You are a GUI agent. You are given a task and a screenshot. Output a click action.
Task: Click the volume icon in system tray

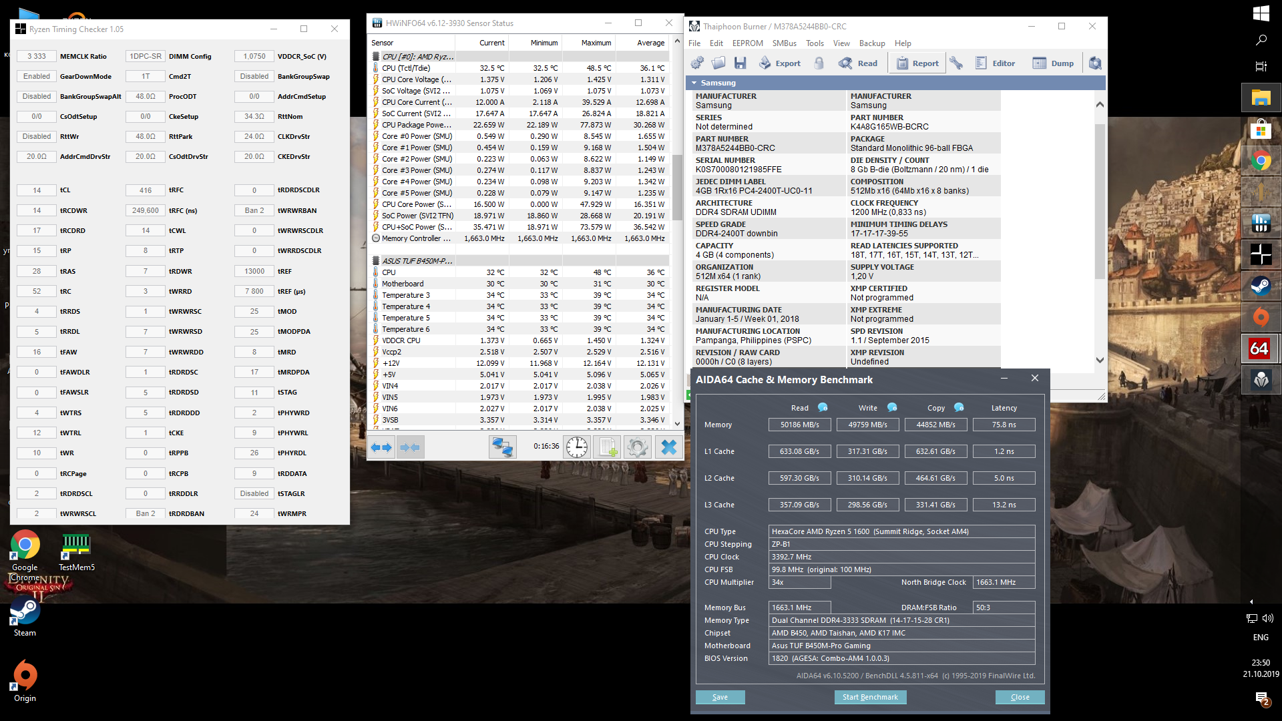click(1268, 618)
